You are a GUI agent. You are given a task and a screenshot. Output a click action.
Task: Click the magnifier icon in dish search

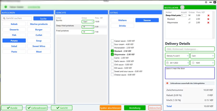point(4,19)
